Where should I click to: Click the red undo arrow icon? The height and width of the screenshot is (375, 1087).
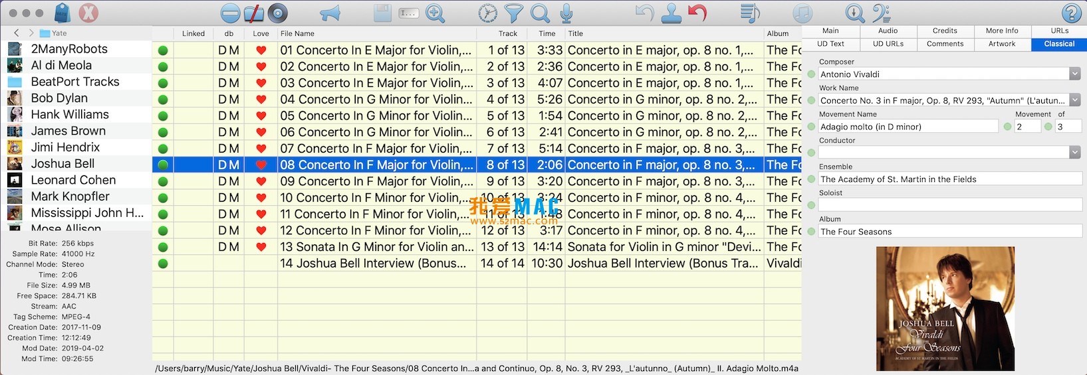697,13
